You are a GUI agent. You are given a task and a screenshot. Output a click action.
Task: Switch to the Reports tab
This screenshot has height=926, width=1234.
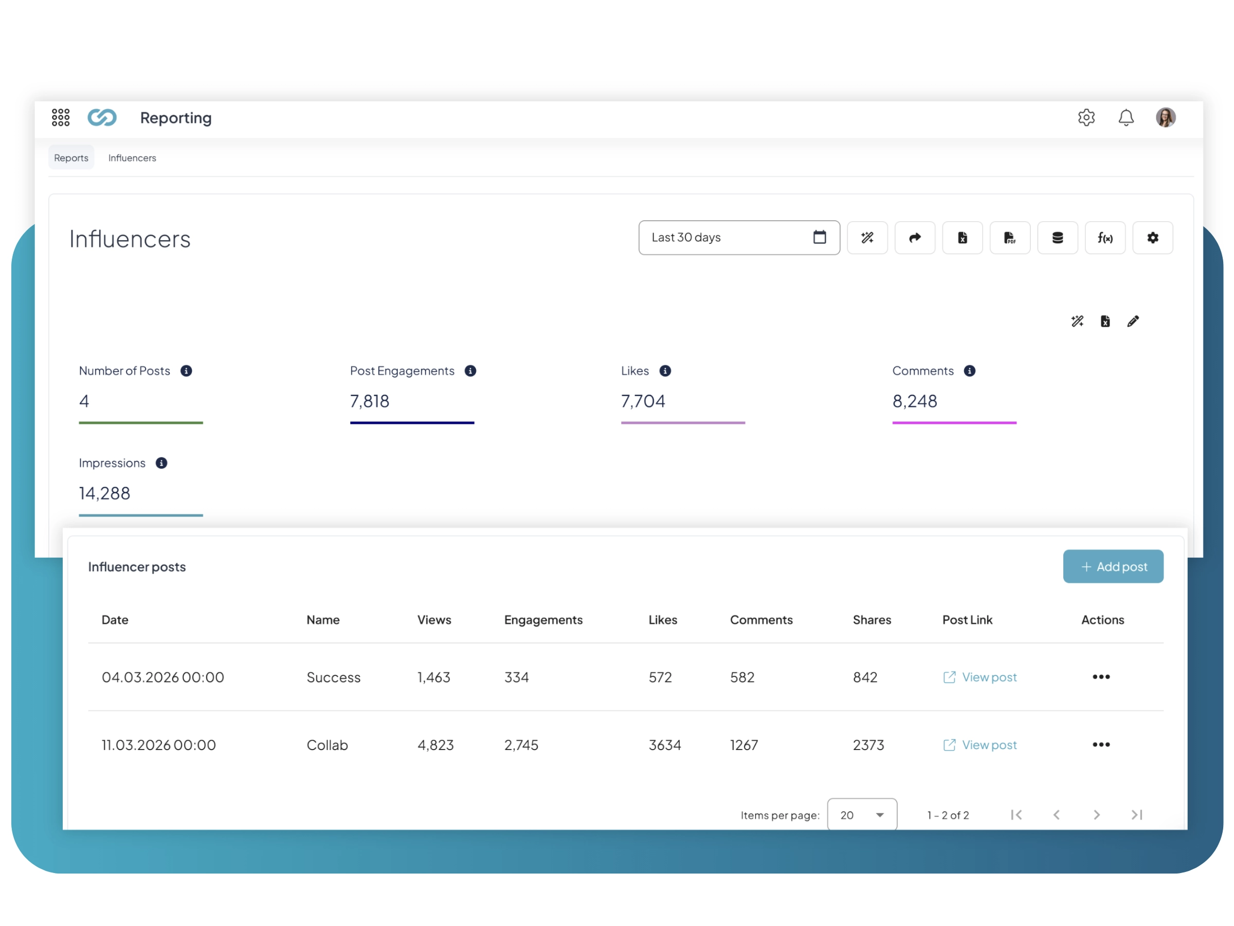click(x=71, y=158)
